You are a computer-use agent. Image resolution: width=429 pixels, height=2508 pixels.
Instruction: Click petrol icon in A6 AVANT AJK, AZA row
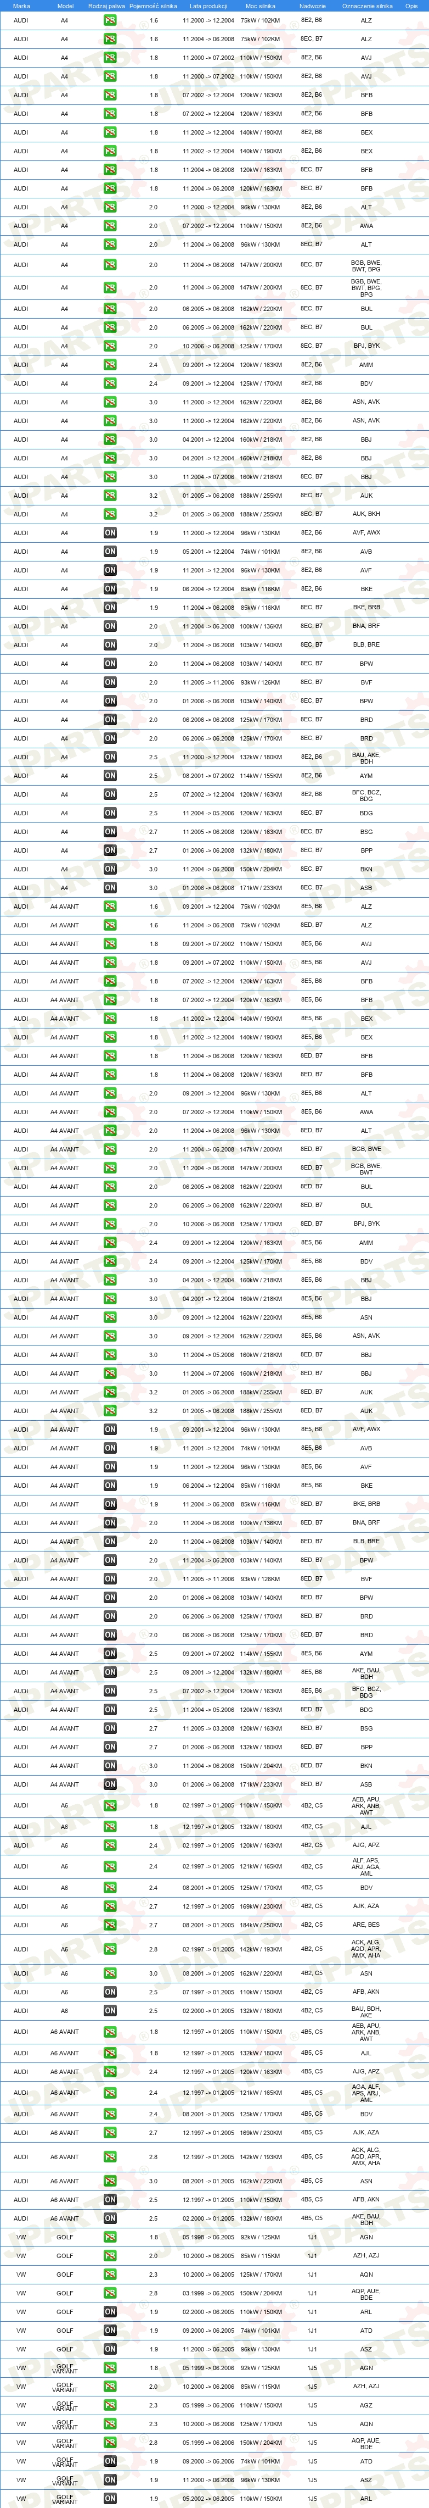[110, 2132]
